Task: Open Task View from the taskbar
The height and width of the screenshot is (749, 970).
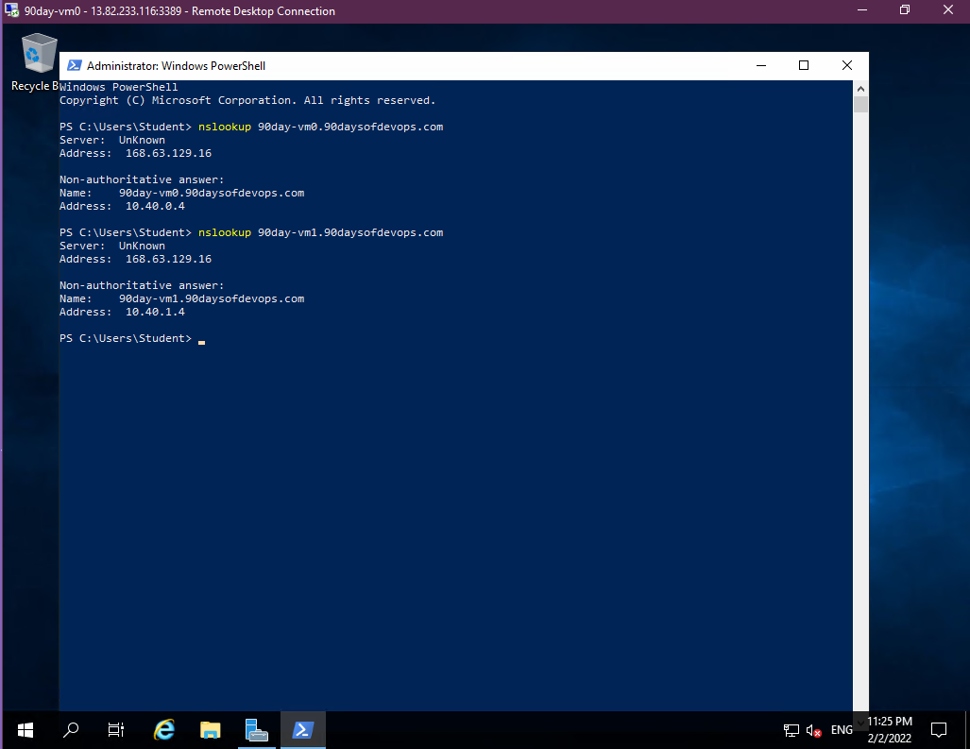Action: click(x=116, y=729)
